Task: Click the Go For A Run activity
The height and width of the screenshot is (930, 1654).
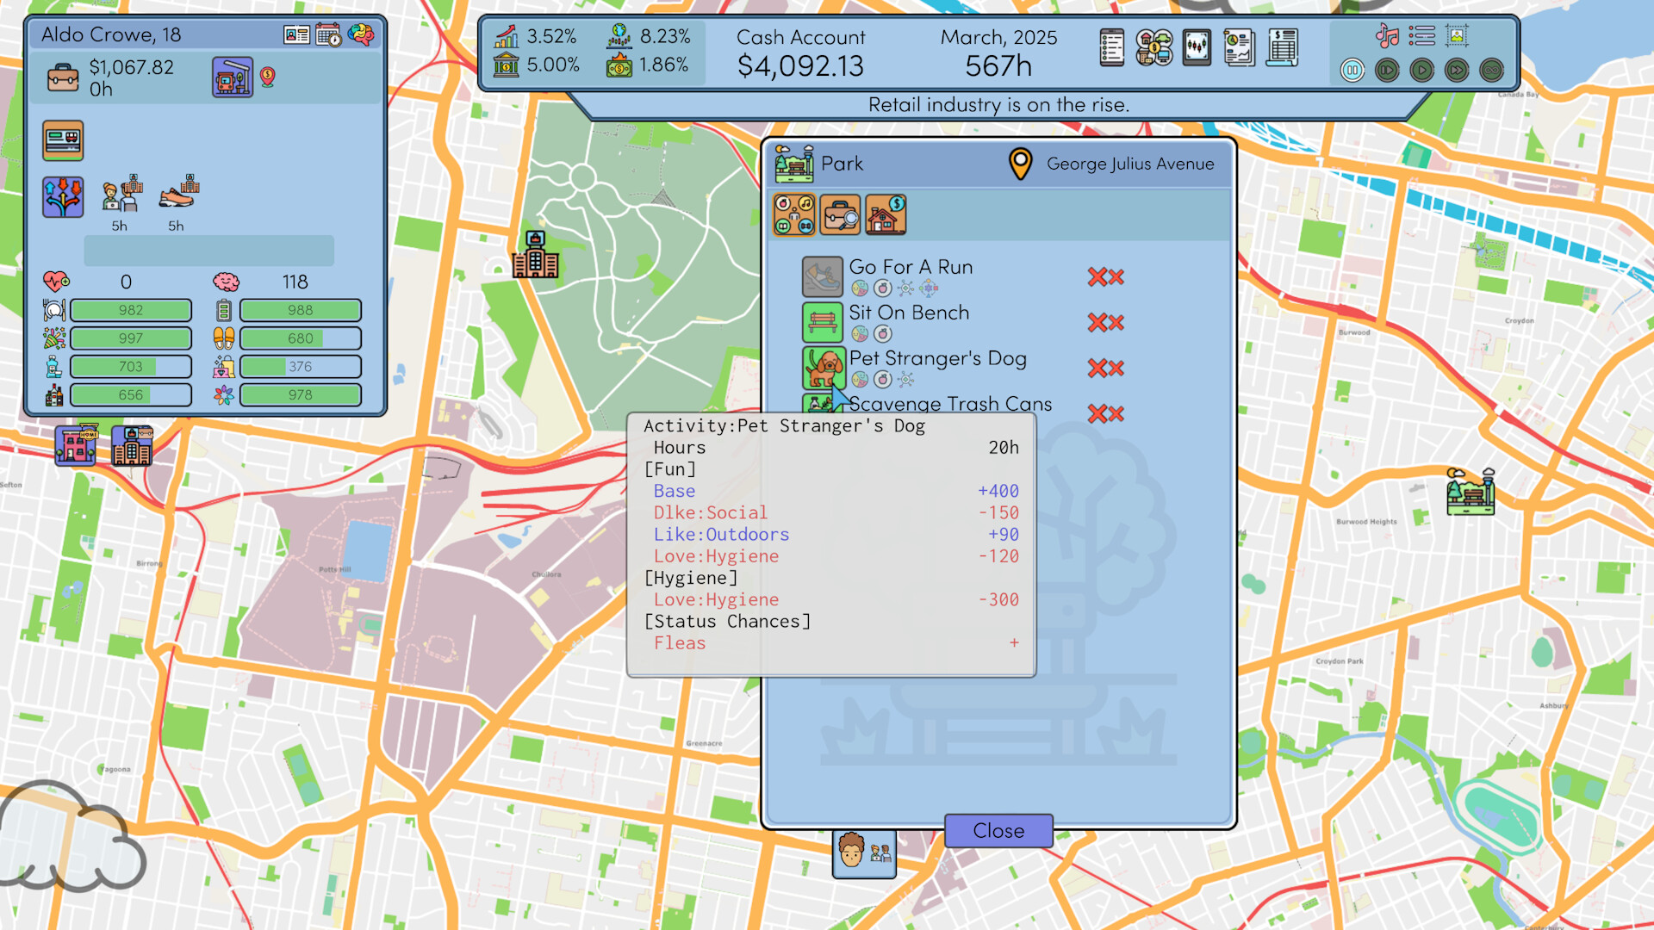Action: 910,268
